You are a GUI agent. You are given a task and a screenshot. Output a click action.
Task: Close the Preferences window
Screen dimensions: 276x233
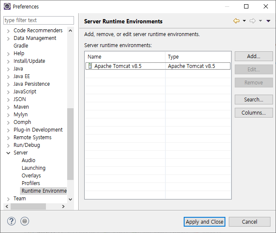[x=266, y=6]
